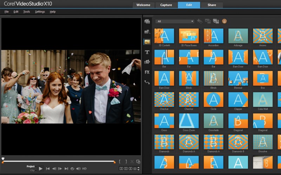The height and width of the screenshot is (175, 281).
Task: Set Mark-in with the [ bracket
Action: (x=120, y=162)
